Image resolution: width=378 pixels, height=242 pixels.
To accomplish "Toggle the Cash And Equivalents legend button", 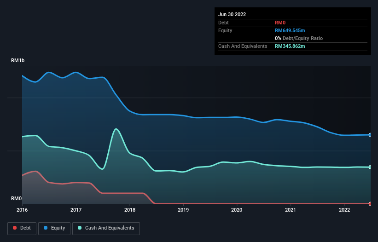I will pyautogui.click(x=106, y=228).
